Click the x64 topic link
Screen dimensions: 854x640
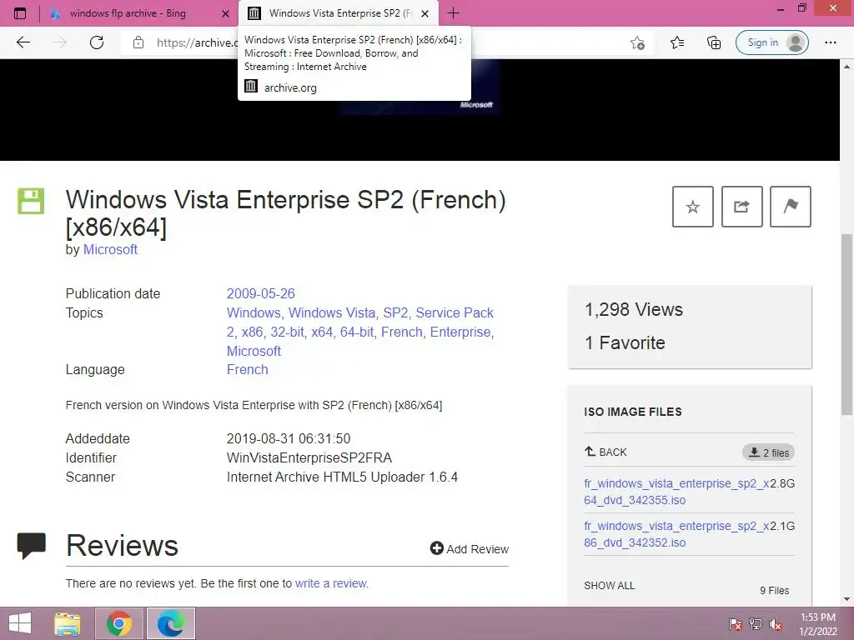pos(322,332)
